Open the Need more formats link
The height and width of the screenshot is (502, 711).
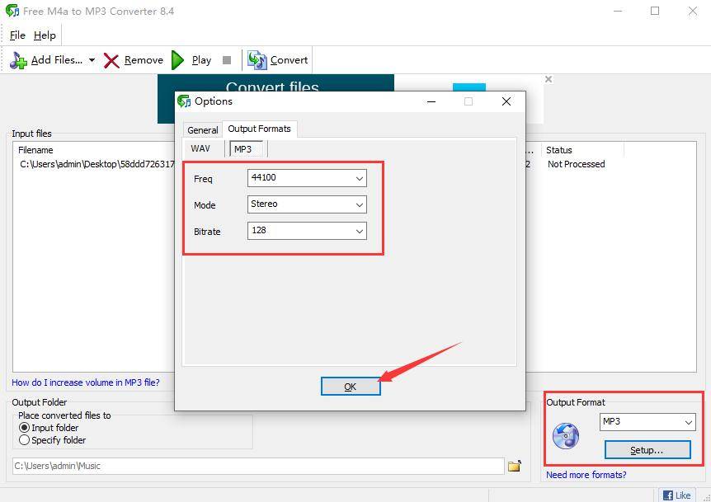click(586, 475)
